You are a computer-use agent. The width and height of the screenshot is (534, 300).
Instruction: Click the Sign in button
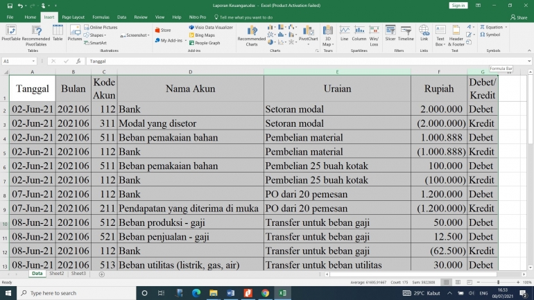pyautogui.click(x=458, y=6)
